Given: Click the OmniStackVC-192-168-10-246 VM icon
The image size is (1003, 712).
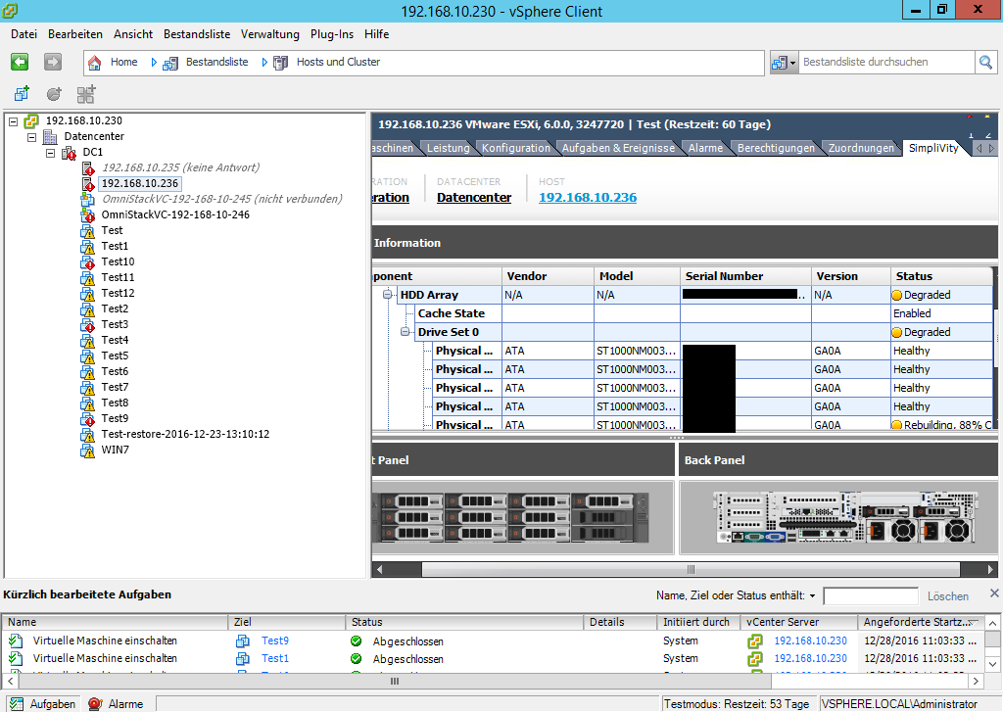Looking at the screenshot, I should 87,214.
